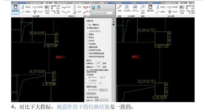Go up one floor with the up arrow
The width and height of the screenshot is (210, 112).
click(94, 8)
